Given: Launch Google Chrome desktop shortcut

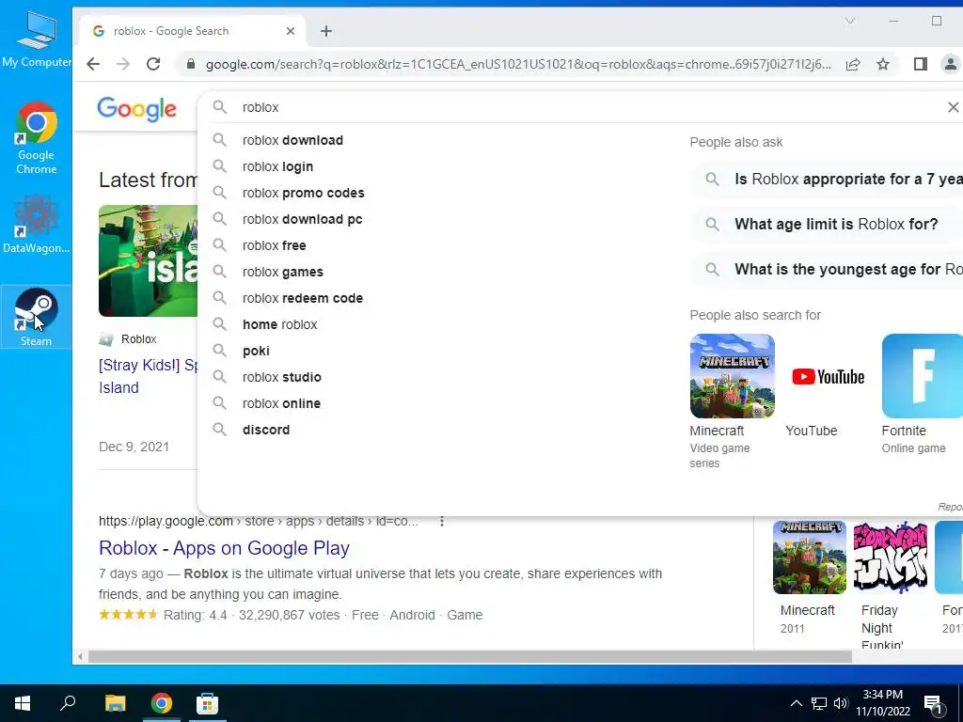Looking at the screenshot, I should [37, 138].
